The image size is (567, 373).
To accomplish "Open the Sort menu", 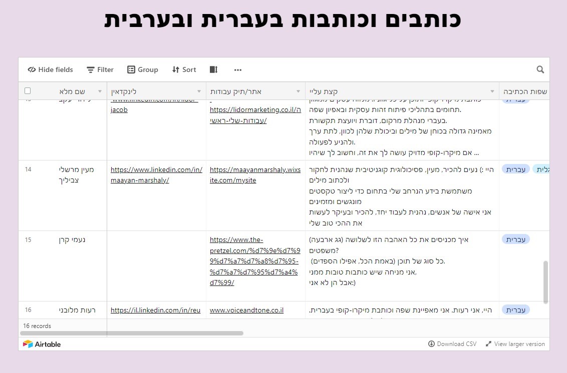I will (184, 69).
